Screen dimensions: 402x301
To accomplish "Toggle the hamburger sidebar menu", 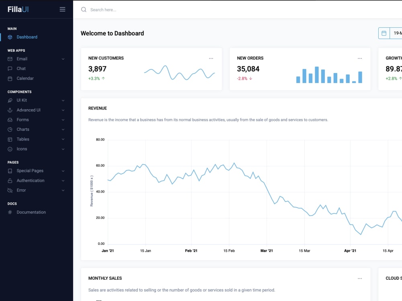I will click(62, 10).
